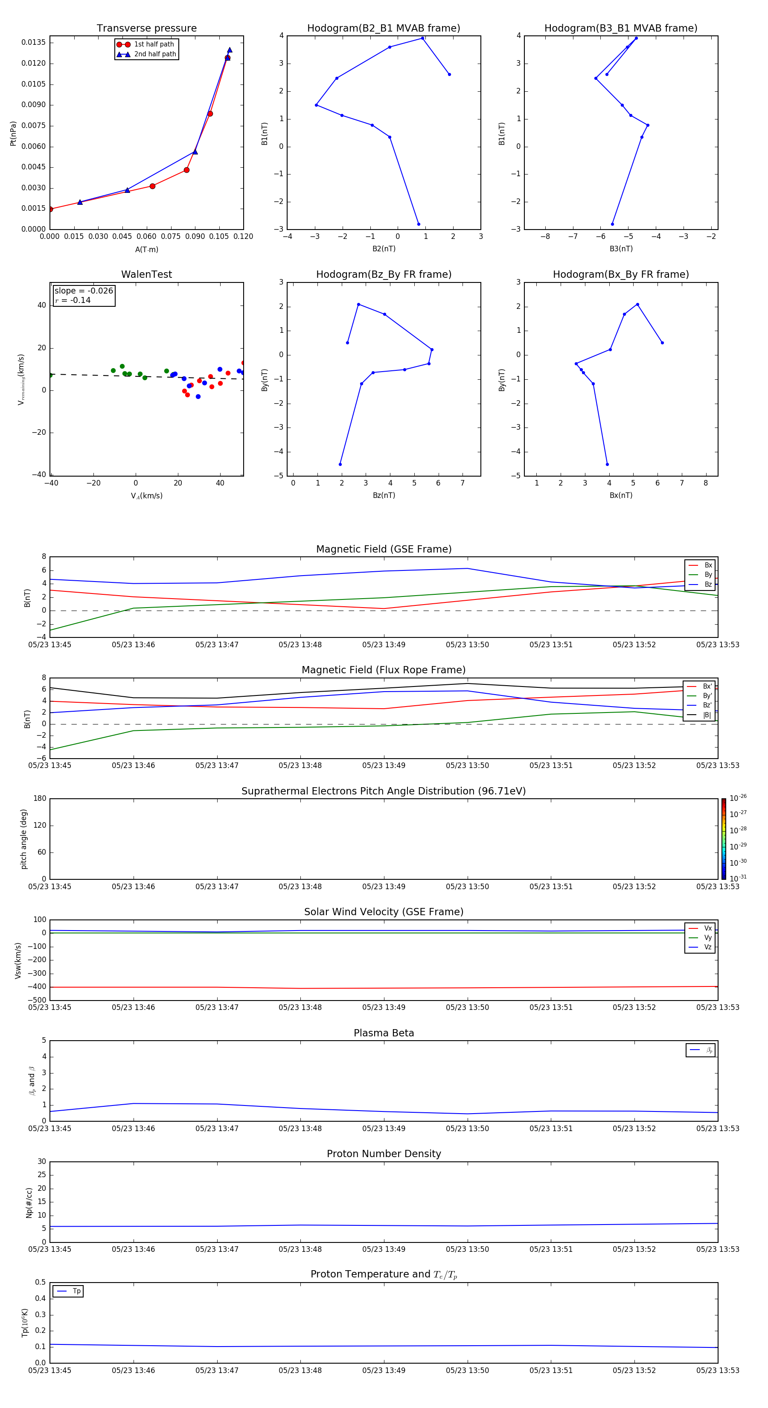Click the 10^-26 colorbar label
Image resolution: width=768 pixels, height=1408 pixels.
(738, 798)
